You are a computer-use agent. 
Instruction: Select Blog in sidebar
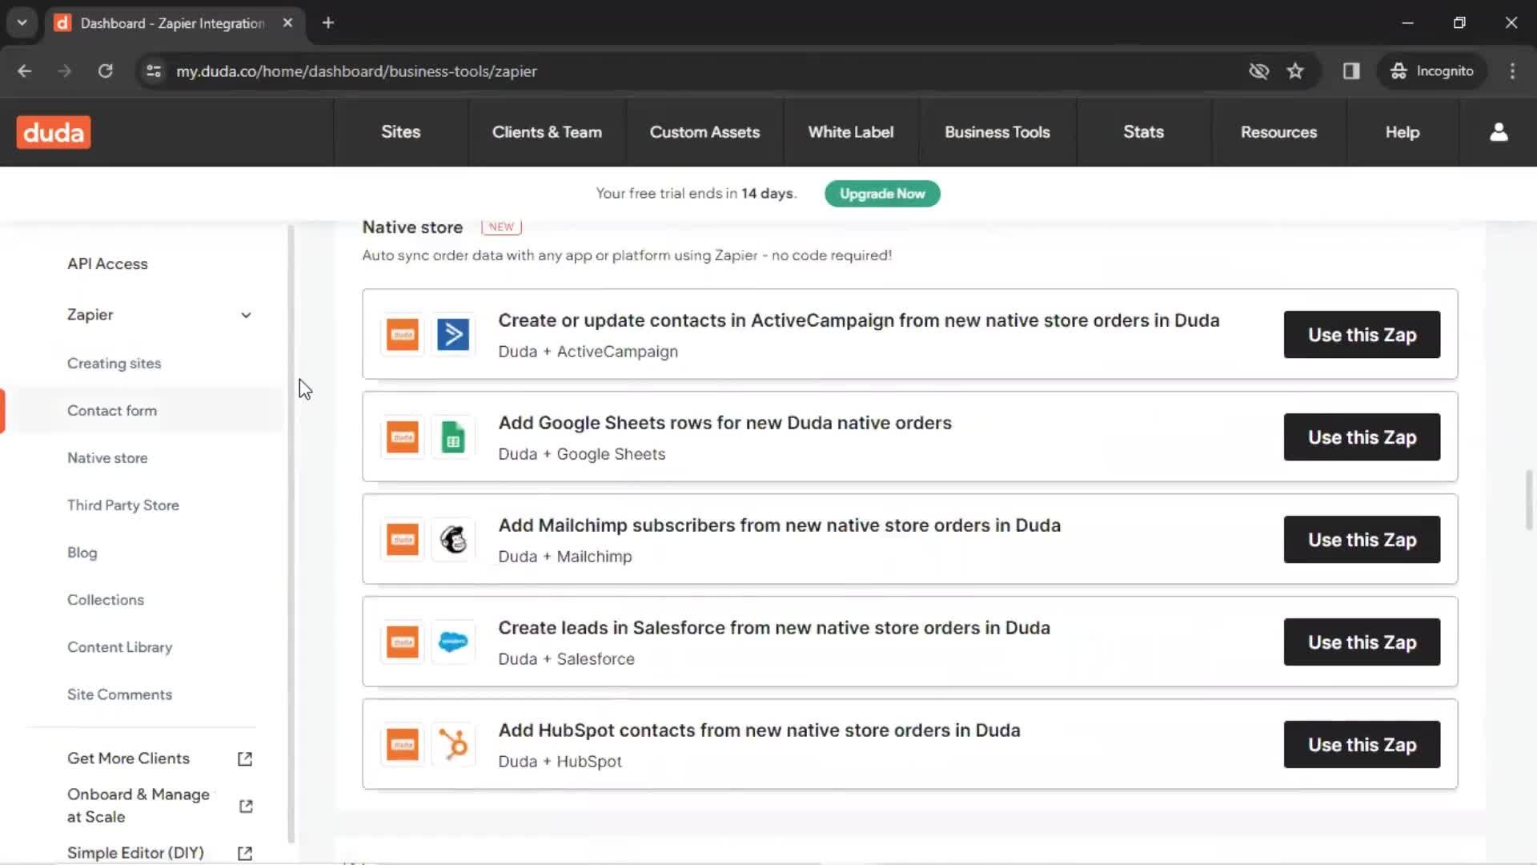point(82,553)
